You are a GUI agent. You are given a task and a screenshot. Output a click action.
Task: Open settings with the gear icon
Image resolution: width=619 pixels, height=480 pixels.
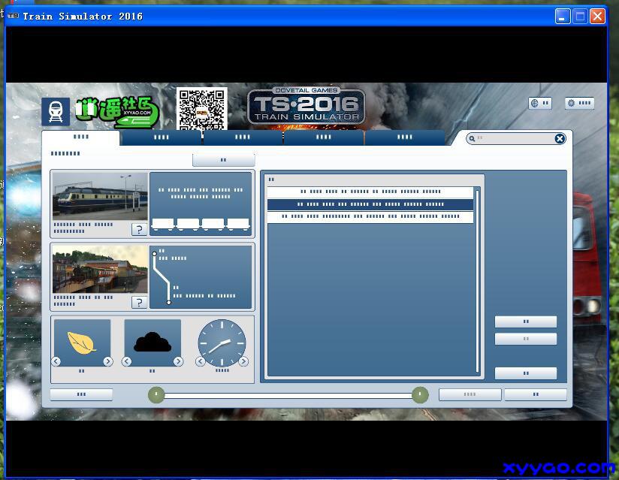point(579,104)
